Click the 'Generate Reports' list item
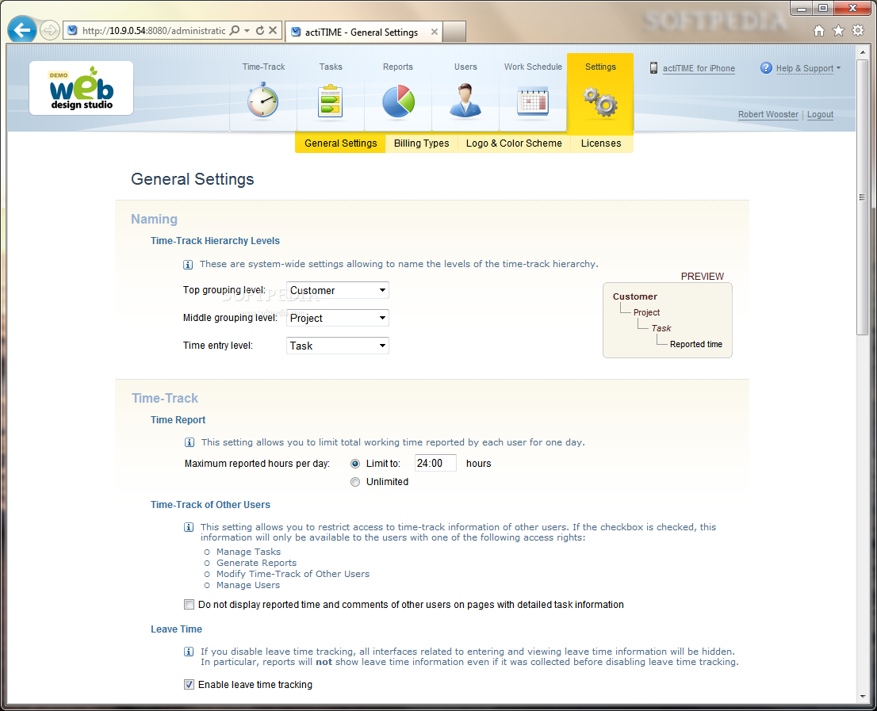 (256, 563)
